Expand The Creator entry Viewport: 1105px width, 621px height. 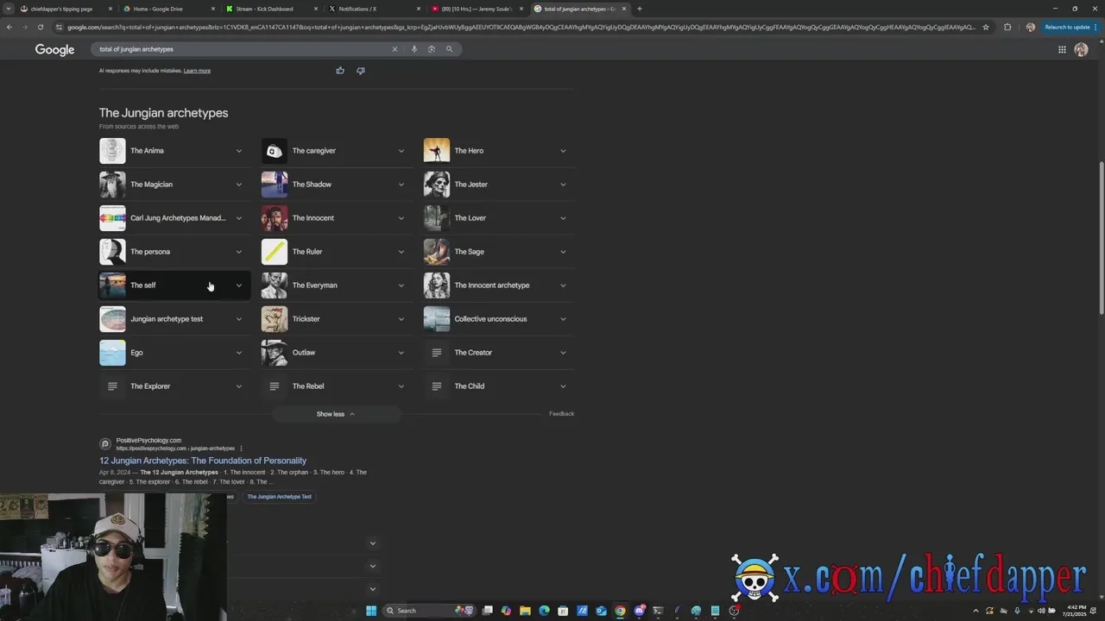pos(563,353)
